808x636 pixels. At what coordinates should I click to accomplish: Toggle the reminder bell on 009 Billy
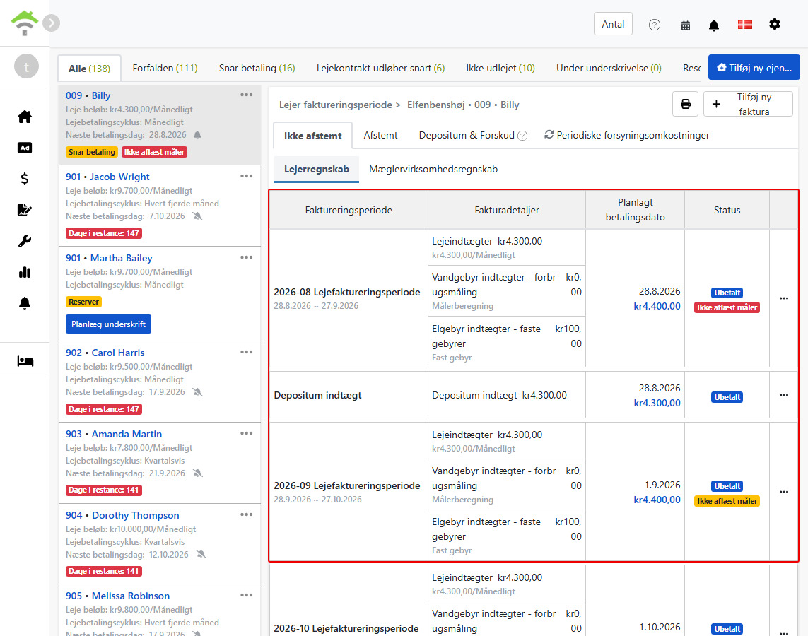[197, 135]
